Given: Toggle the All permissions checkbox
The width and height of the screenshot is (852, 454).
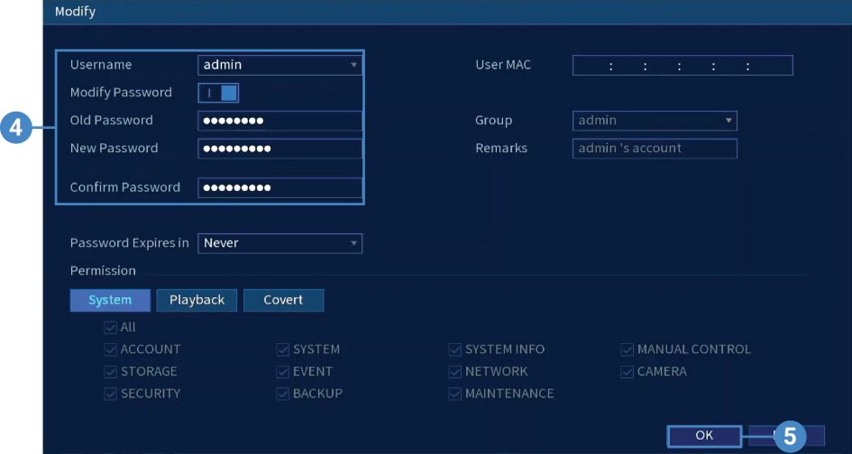Looking at the screenshot, I should (x=110, y=328).
